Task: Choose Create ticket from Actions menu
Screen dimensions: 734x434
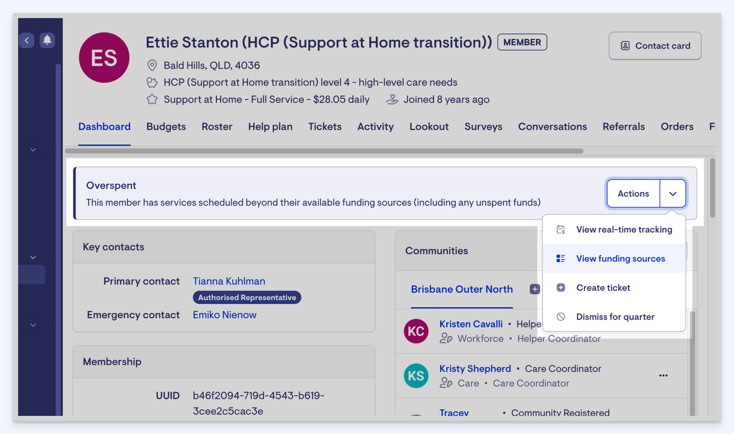Action: coord(603,288)
